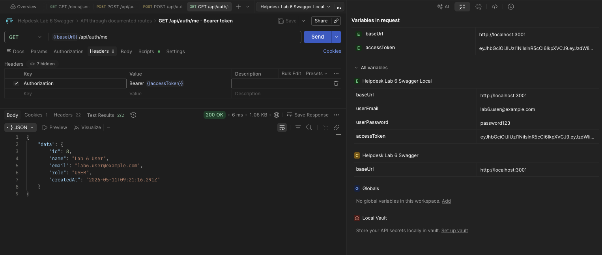Click the Add global variable link

(x=446, y=201)
